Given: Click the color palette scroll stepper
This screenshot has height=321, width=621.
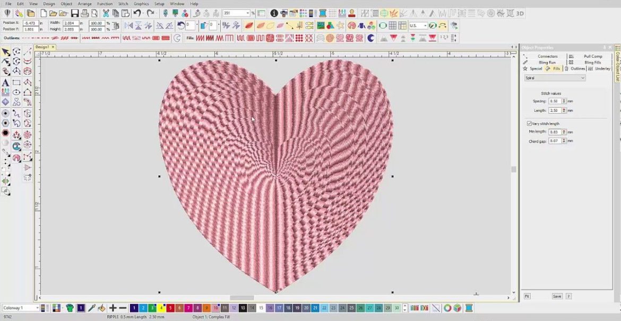Looking at the screenshot, I should coord(405,308).
